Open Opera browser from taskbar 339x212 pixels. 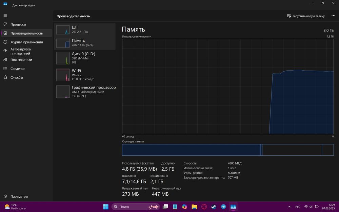click(x=204, y=207)
